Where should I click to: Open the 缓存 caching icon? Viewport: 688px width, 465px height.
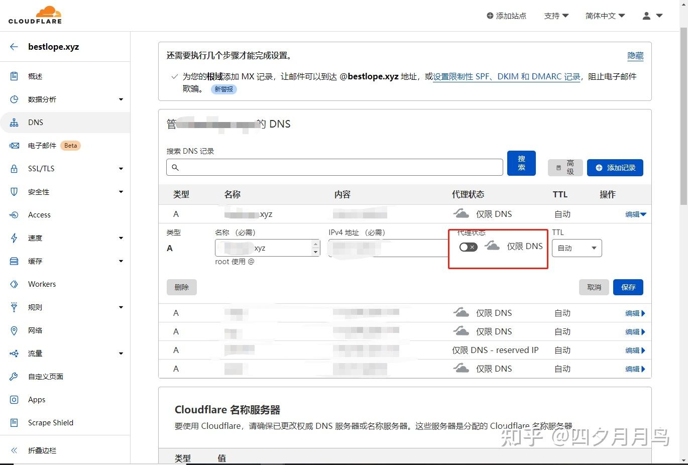point(14,261)
